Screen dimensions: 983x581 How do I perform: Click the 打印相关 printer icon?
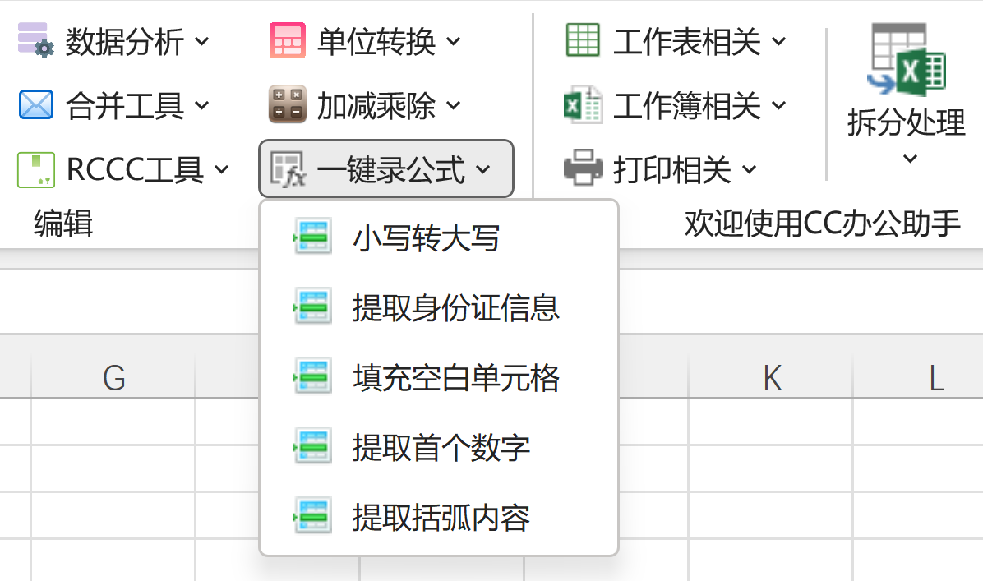583,170
